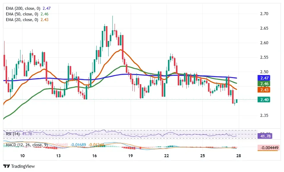
Task: Open the MACD (12, 26, close, 9) indicator settings
Action: pyautogui.click(x=27, y=145)
